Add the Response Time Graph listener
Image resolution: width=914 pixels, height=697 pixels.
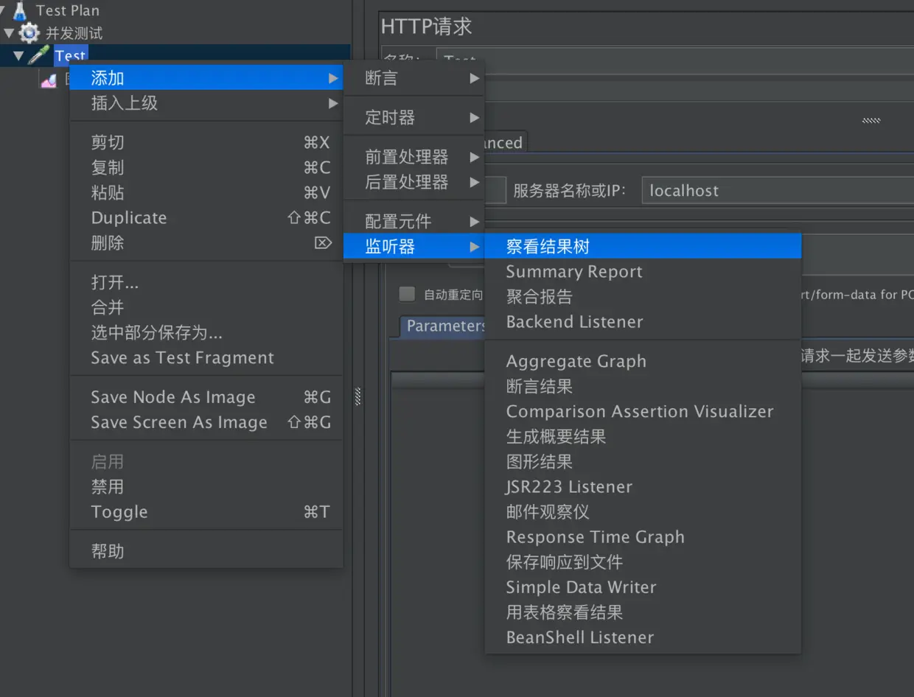(x=643, y=536)
